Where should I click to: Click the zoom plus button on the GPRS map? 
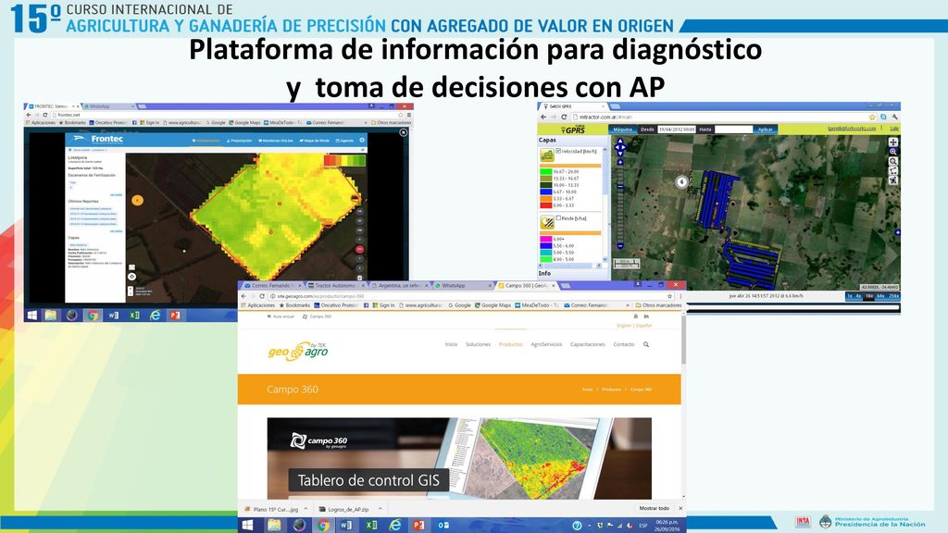coord(619,162)
